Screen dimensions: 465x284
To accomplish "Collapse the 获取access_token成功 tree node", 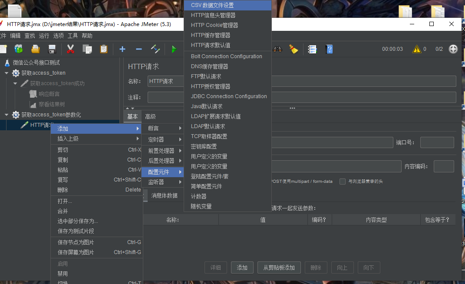I will tap(15, 83).
